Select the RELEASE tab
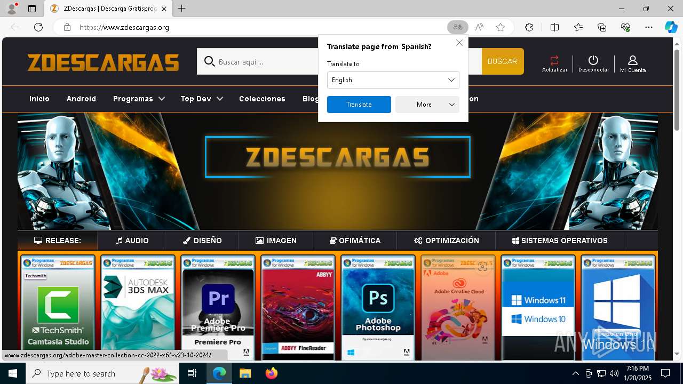This screenshot has width=683, height=384. 58,241
